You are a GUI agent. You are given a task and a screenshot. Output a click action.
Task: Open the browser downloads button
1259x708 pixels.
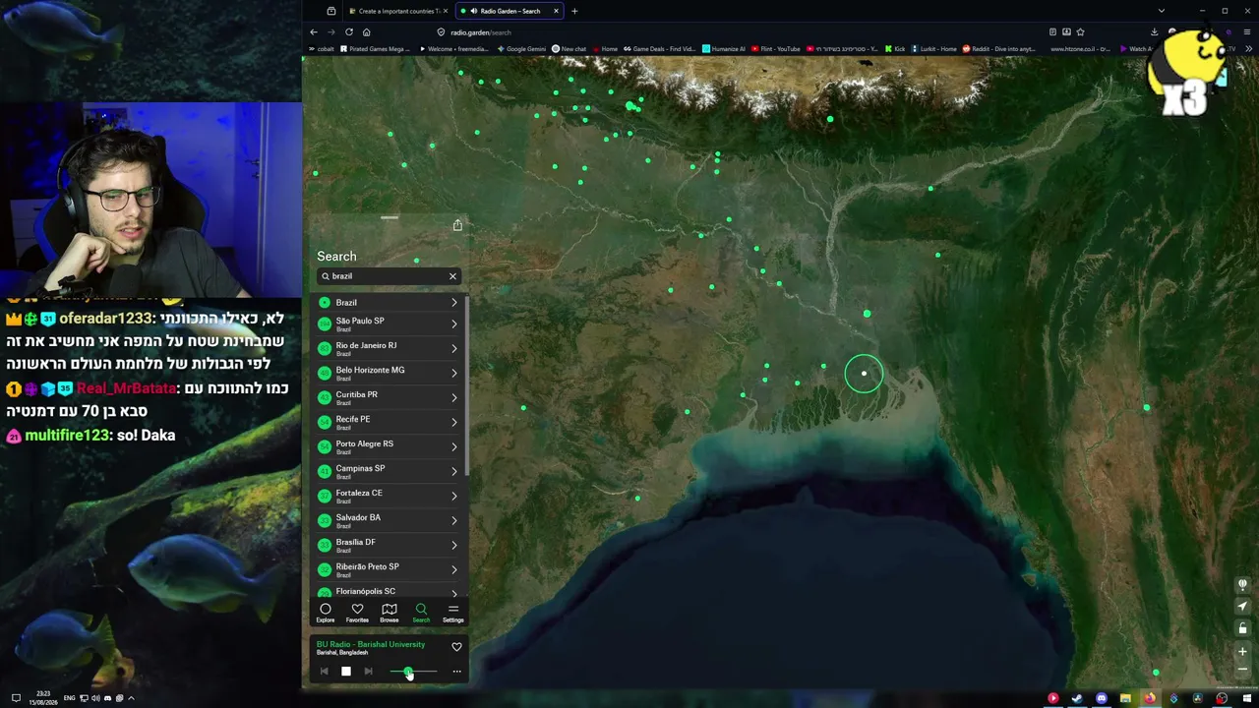tap(1155, 32)
